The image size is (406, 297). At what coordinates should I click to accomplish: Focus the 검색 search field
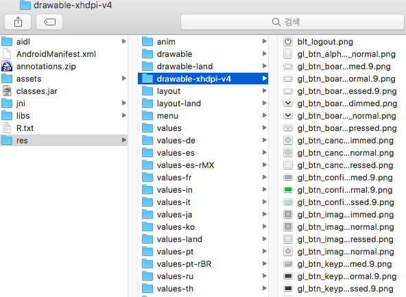point(292,22)
